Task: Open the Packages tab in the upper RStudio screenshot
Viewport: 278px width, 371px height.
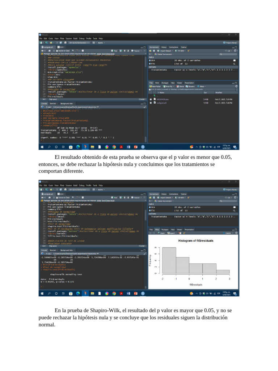Action: [x=165, y=83]
